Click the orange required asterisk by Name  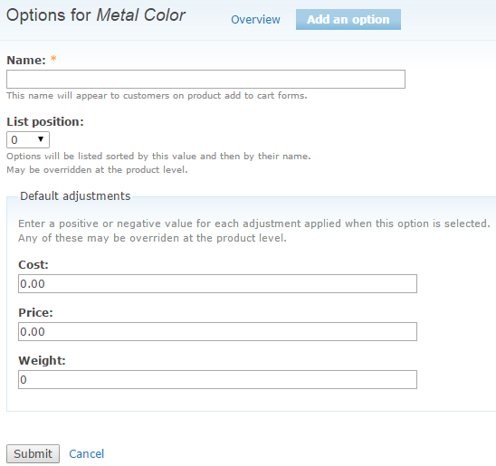tap(53, 58)
